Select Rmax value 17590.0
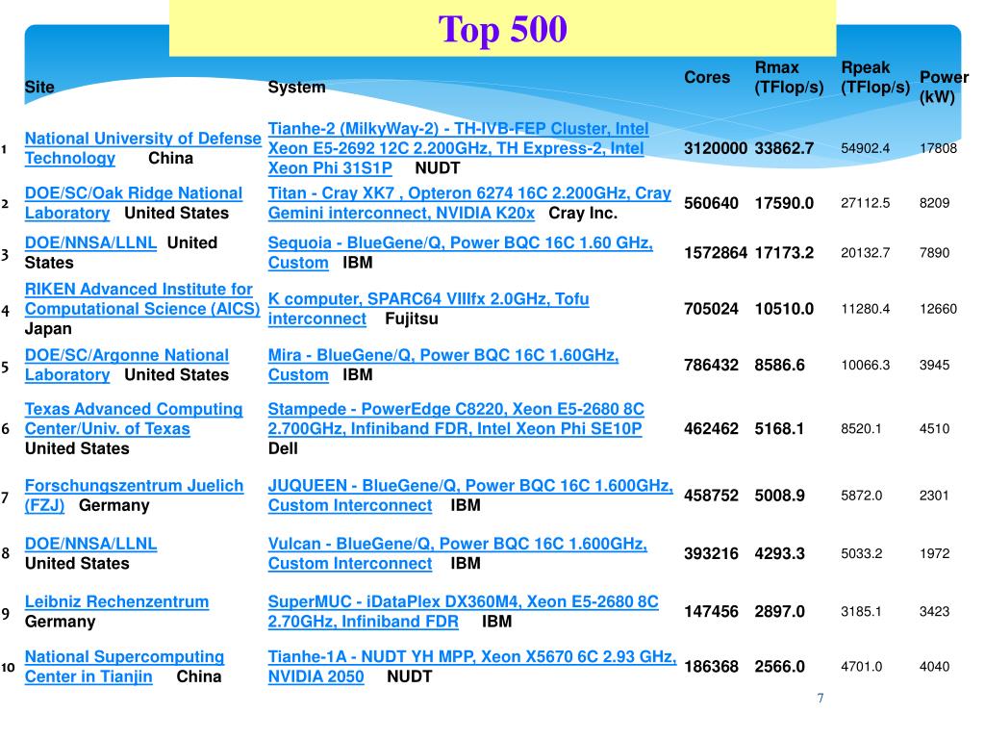Viewport: 985px width, 739px height. (784, 204)
